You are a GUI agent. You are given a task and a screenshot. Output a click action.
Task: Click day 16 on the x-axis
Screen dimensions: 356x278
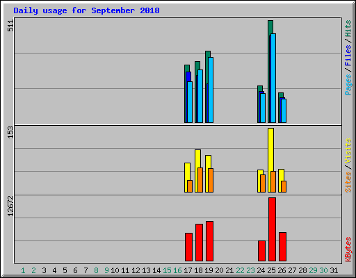(177, 270)
